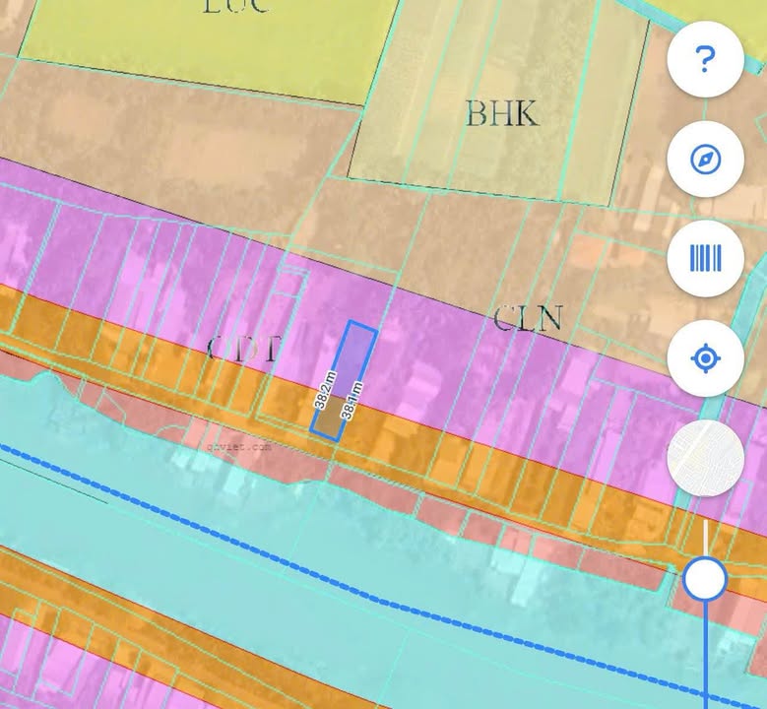This screenshot has width=767, height=709.
Task: Click the 38.1m edge measurement label
Action: (347, 401)
